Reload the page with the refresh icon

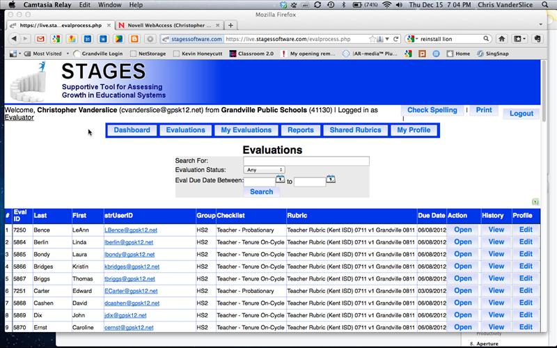pos(395,39)
